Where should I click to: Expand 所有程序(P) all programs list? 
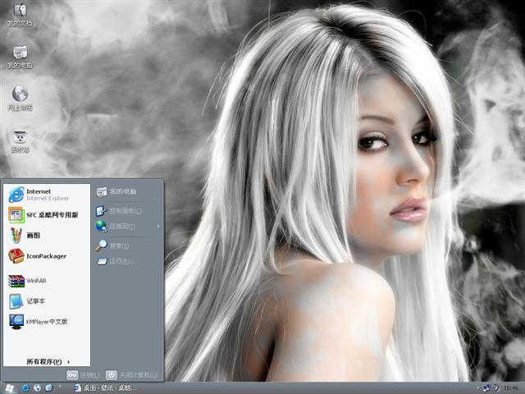click(47, 361)
